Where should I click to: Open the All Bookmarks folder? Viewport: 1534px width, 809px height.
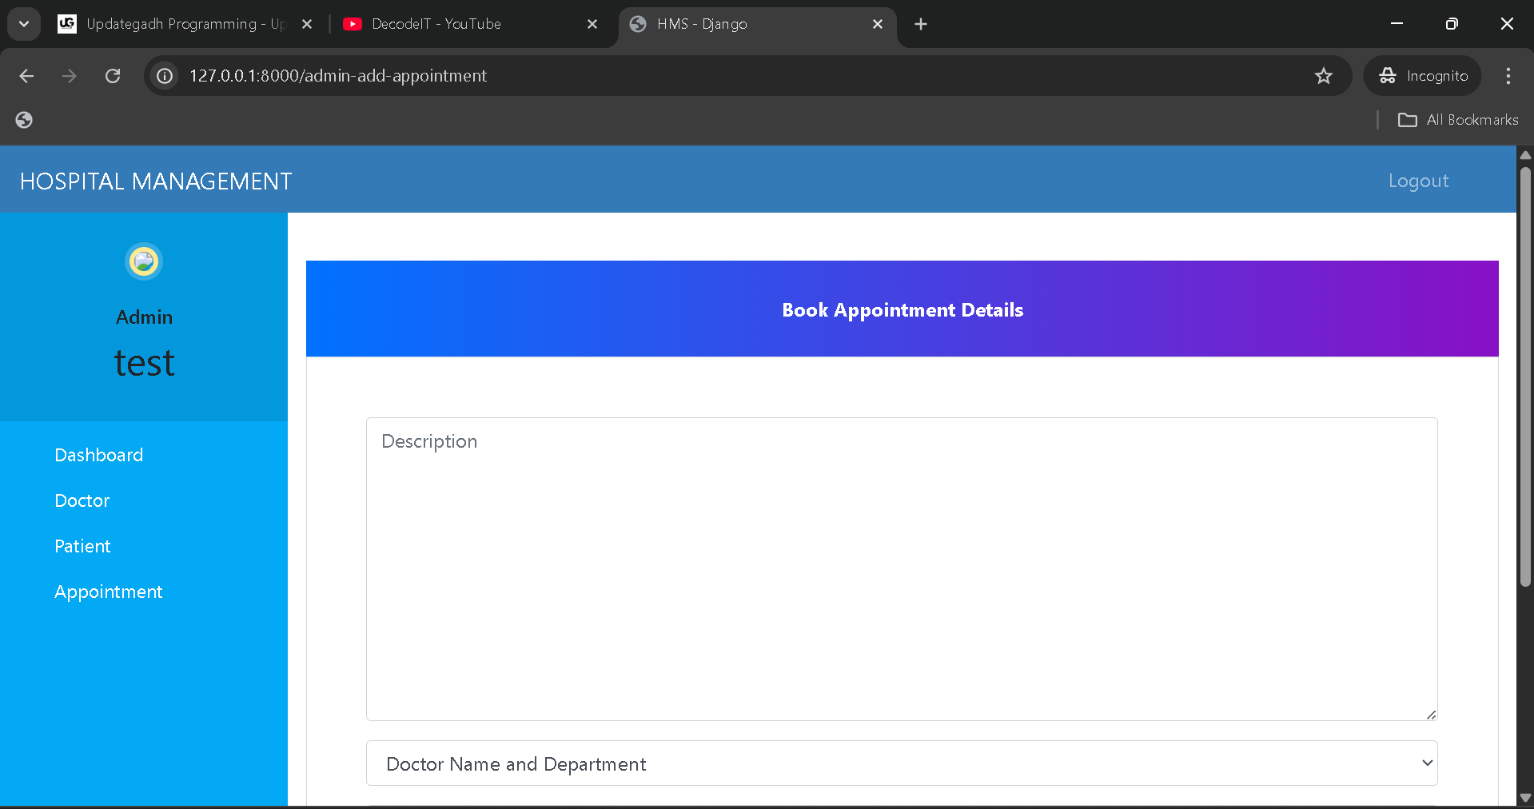pos(1458,120)
